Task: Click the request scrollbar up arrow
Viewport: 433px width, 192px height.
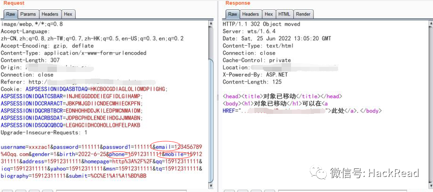Action: point(211,22)
